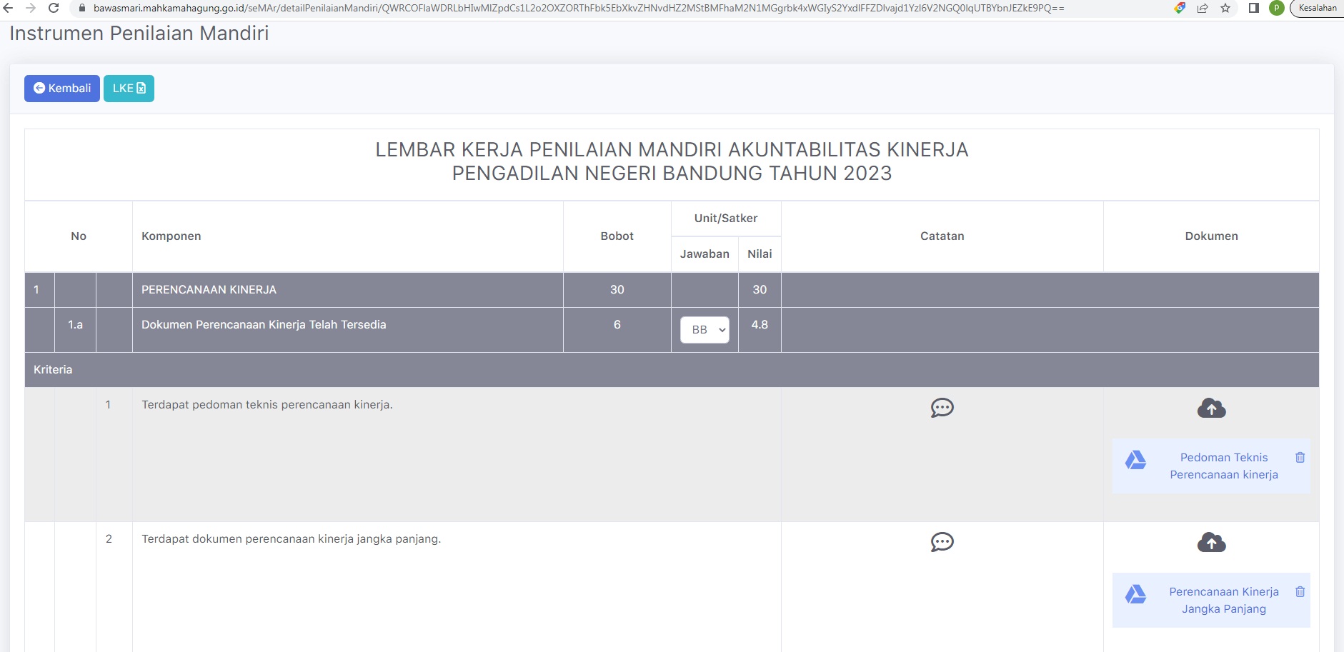This screenshot has width=1344, height=652.
Task: Delete Perencanaan Kinerja Jangka Panjang via trash
Action: pyautogui.click(x=1300, y=592)
